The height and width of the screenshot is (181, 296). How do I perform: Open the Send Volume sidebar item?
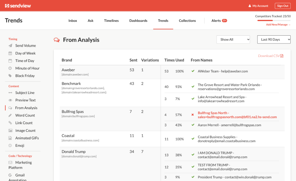click(x=26, y=46)
